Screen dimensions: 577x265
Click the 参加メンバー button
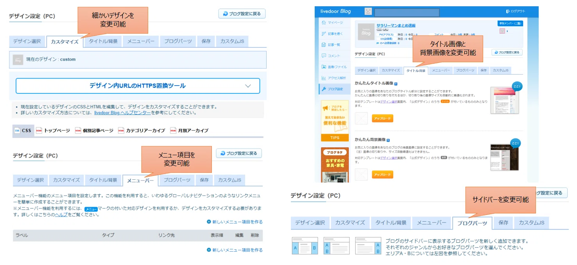[511, 23]
